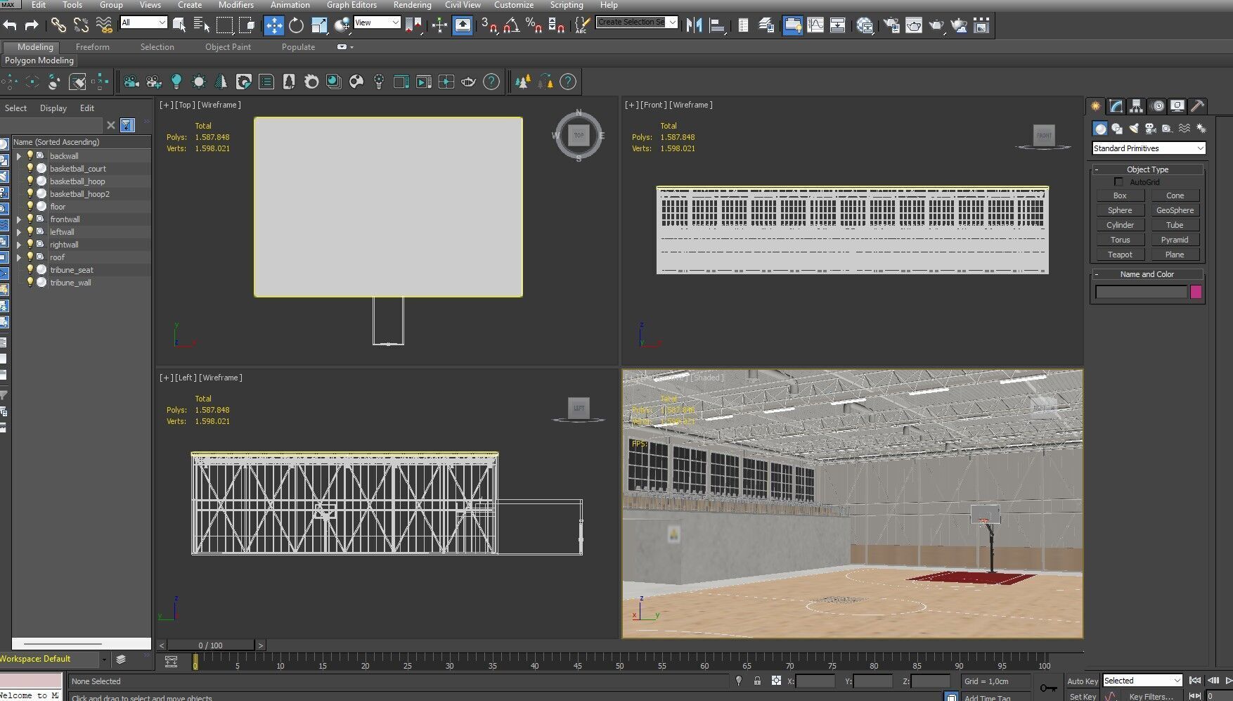Toggle visibility bulb of floor object
Viewport: 1233px width, 701px height.
point(30,207)
